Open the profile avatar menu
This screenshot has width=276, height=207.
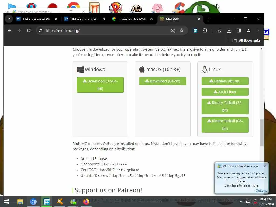click(x=248, y=30)
